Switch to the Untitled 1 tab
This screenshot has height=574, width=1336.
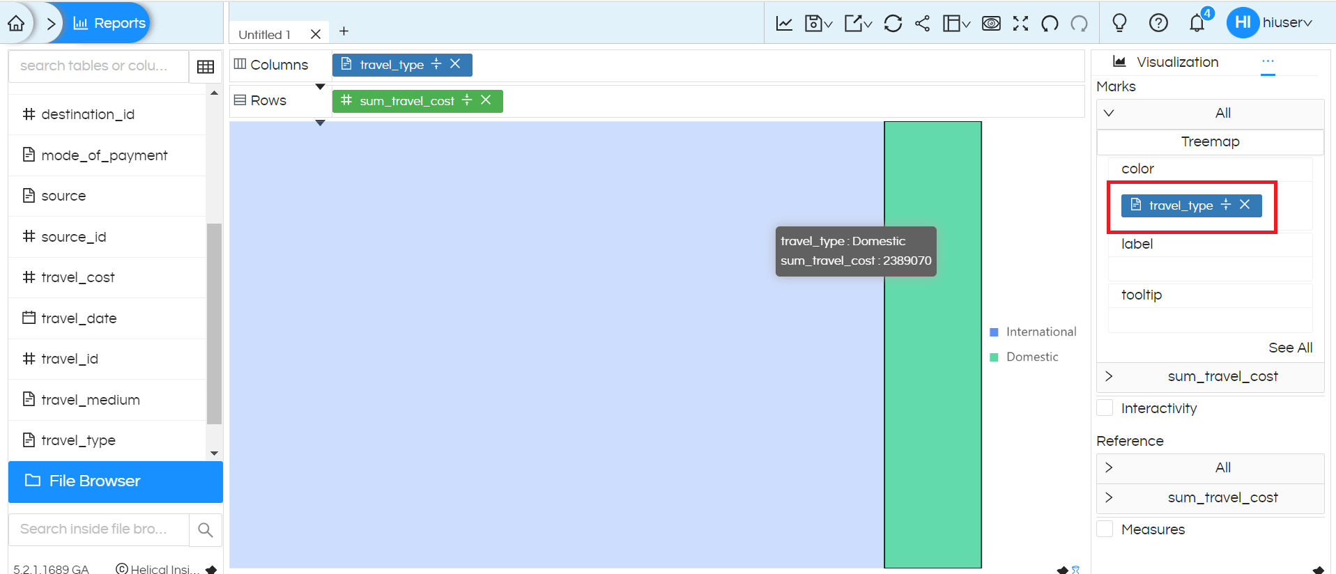point(265,34)
